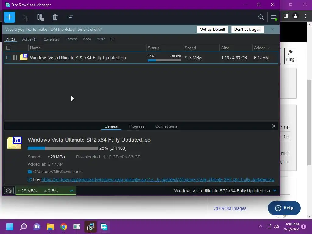Image resolution: width=312 pixels, height=234 pixels.
Task: Toggle snail mode in the status bar
Action: point(9,191)
